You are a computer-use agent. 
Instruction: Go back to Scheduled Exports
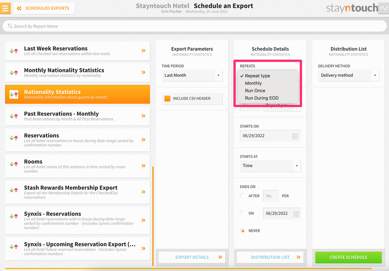pos(44,8)
